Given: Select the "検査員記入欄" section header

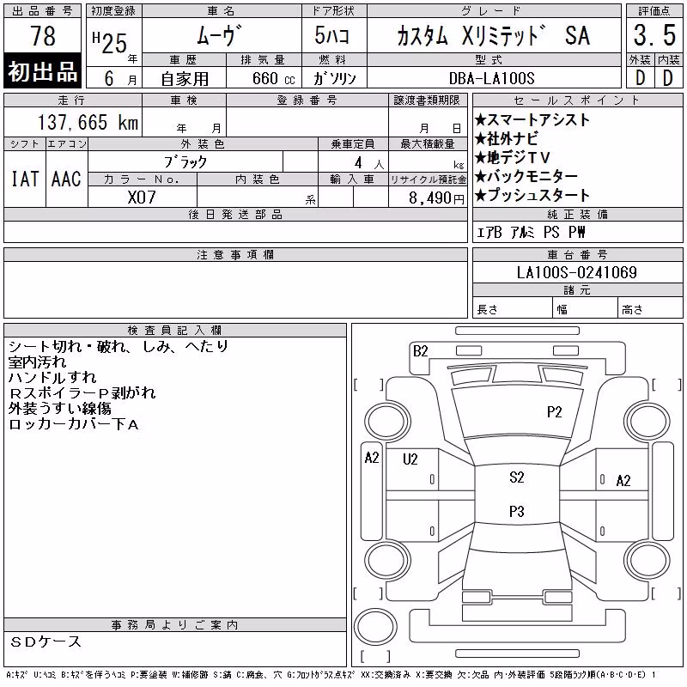Looking at the screenshot, I should coord(174,331).
